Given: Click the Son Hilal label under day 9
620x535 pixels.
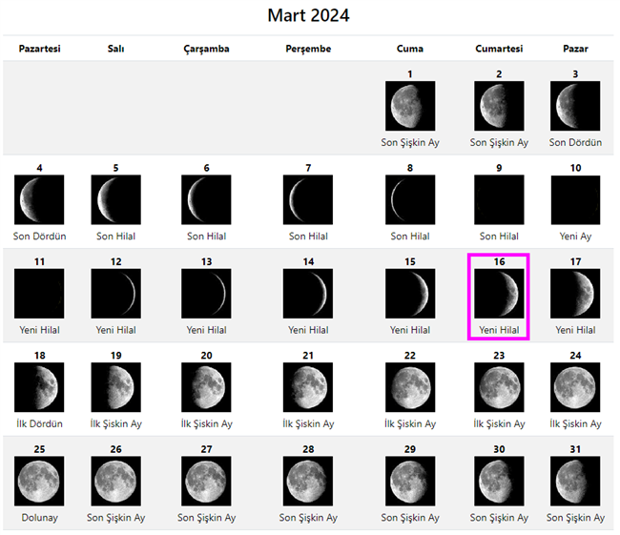Looking at the screenshot, I should click(499, 237).
